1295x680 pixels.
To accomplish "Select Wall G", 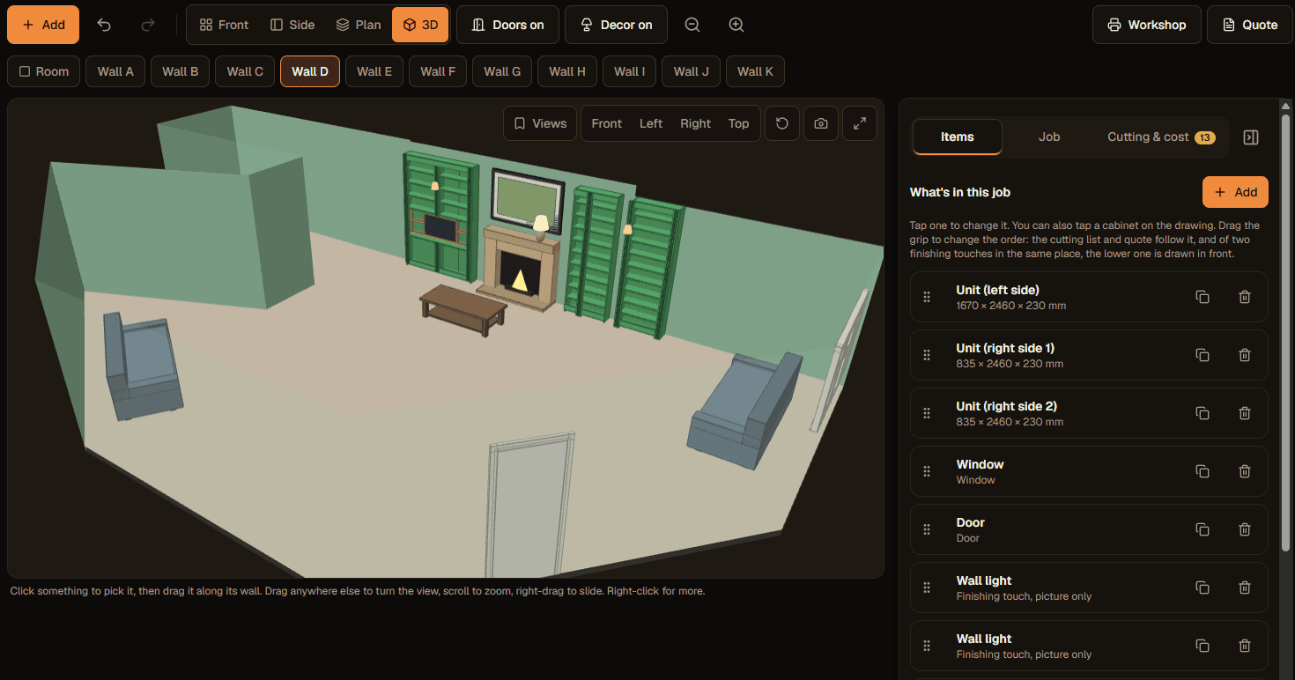I will 502,71.
